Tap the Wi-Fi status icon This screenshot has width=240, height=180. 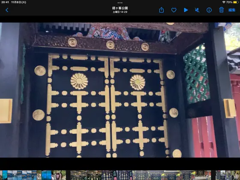coord(224,2)
